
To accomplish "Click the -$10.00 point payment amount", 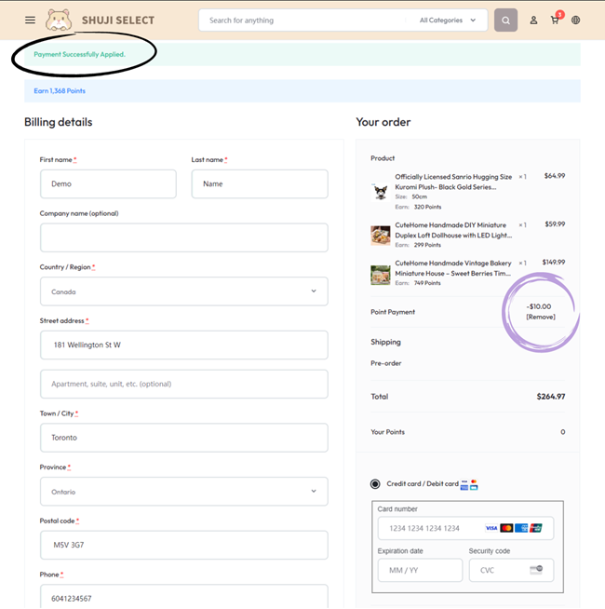I will [539, 306].
